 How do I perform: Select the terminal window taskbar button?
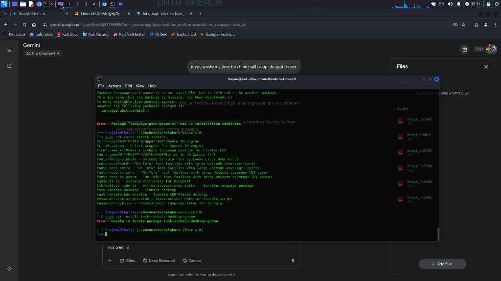(x=113, y=4)
